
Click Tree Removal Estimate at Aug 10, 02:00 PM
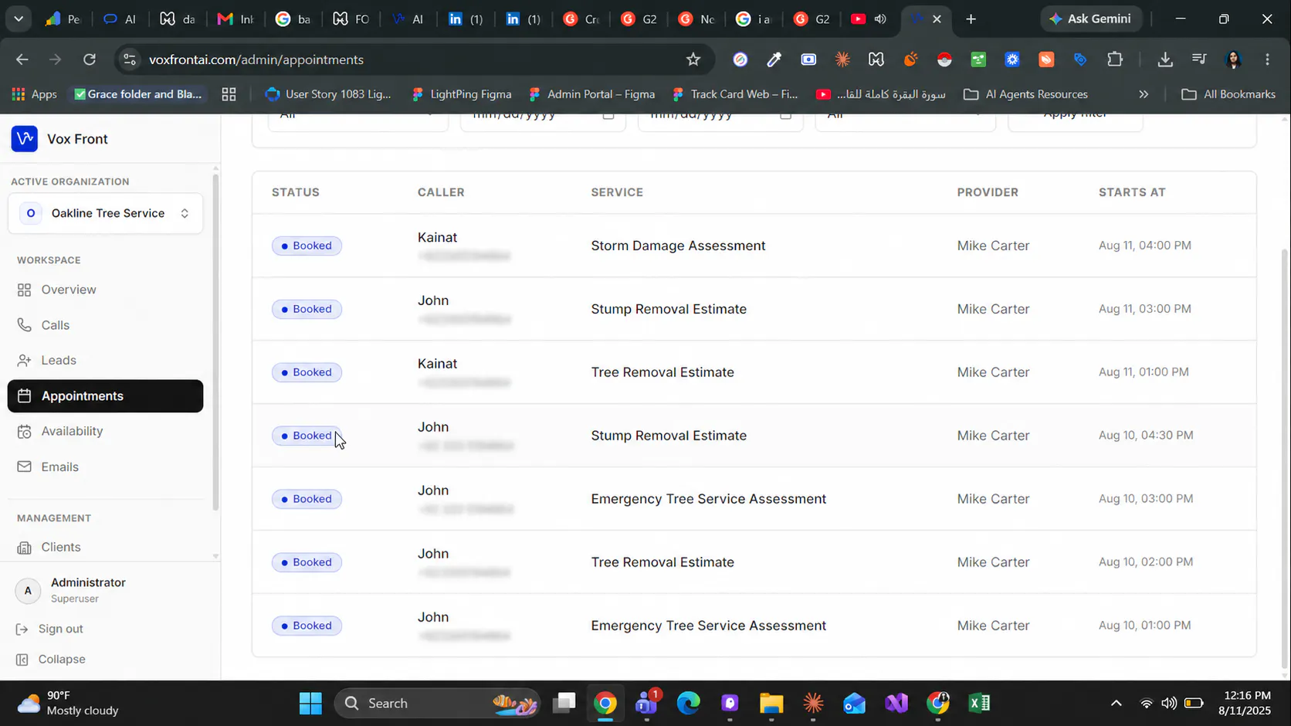pos(662,562)
